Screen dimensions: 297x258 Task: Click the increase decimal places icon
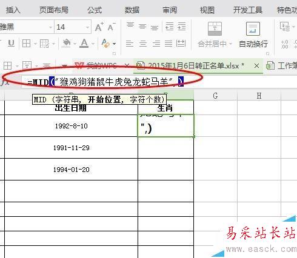(285, 44)
